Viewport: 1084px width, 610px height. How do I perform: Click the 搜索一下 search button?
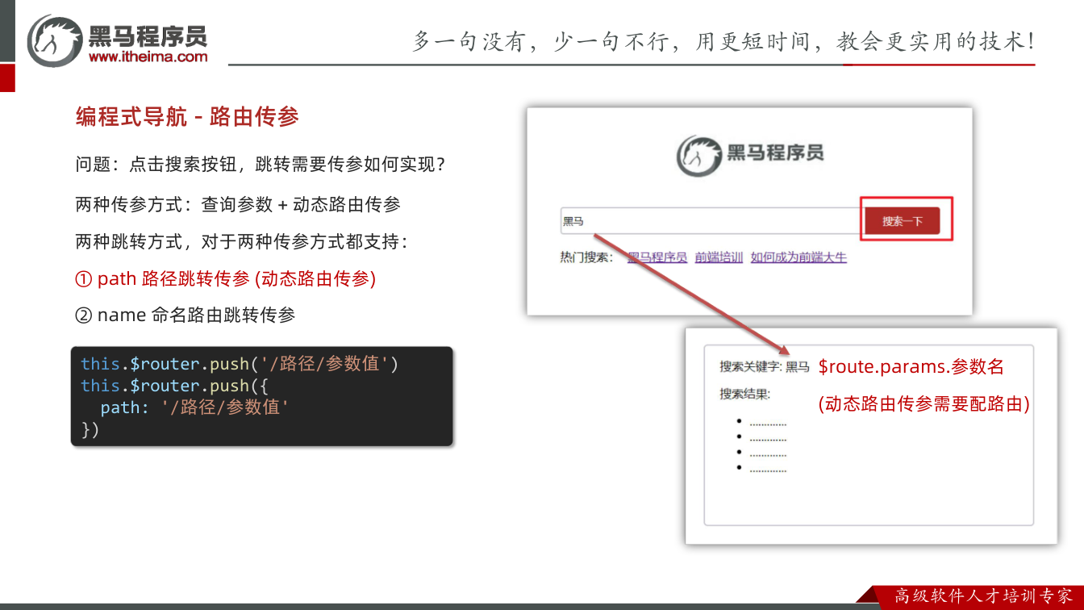pyautogui.click(x=902, y=221)
